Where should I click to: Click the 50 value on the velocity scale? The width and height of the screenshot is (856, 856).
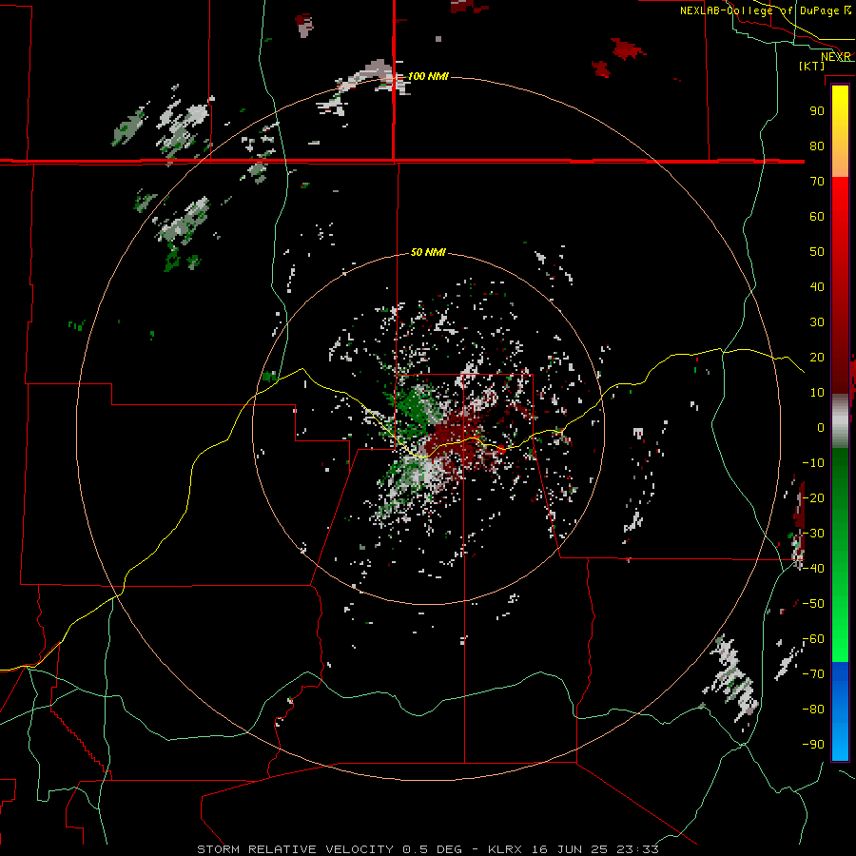tap(817, 252)
